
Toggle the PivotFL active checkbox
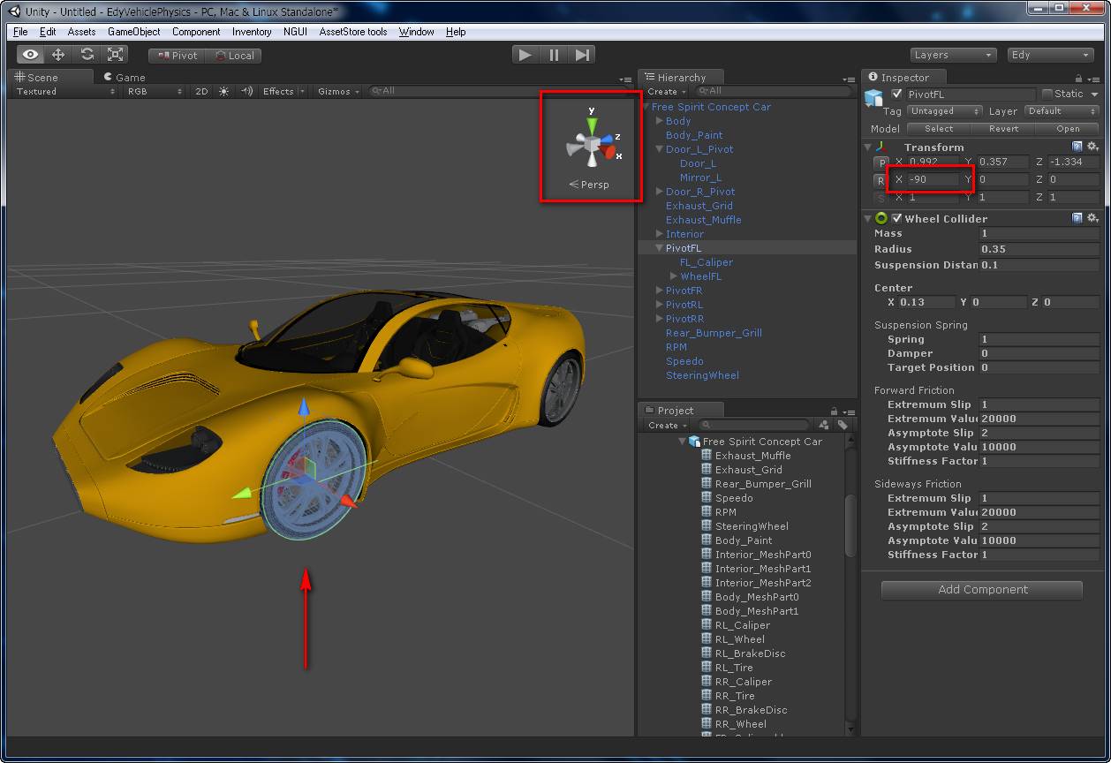click(x=897, y=94)
